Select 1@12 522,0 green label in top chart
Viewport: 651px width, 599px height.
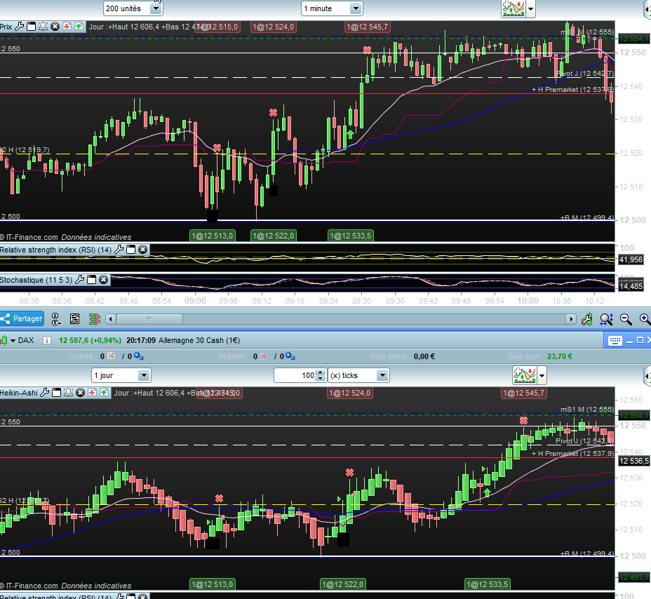click(x=273, y=236)
